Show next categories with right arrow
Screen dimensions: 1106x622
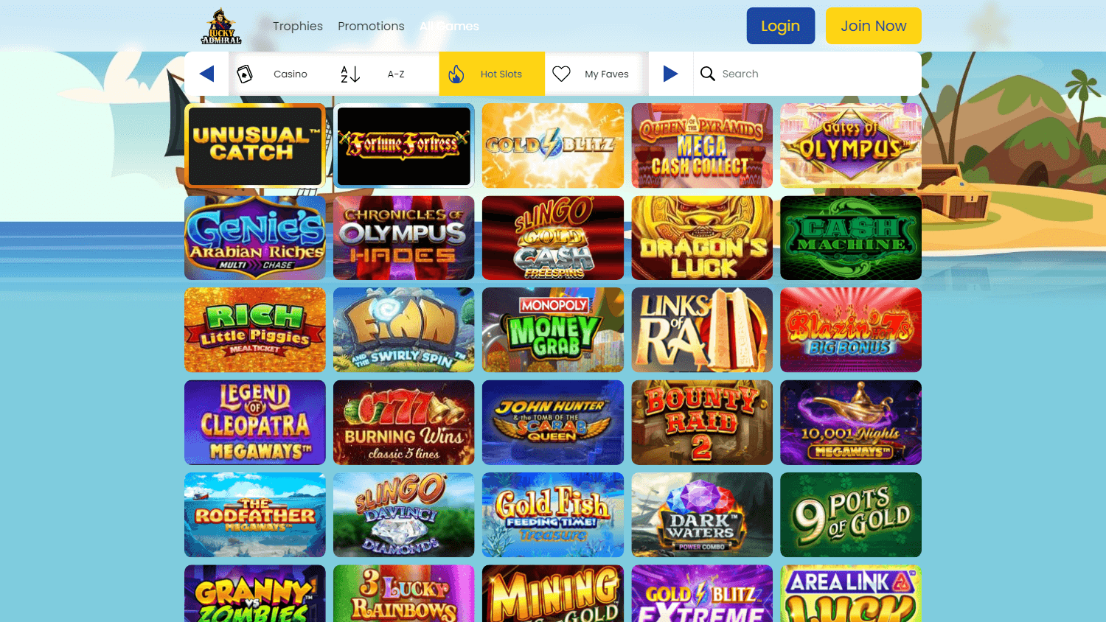pos(670,74)
